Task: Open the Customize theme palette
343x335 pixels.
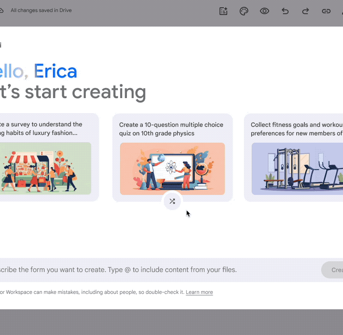Action: [244, 11]
